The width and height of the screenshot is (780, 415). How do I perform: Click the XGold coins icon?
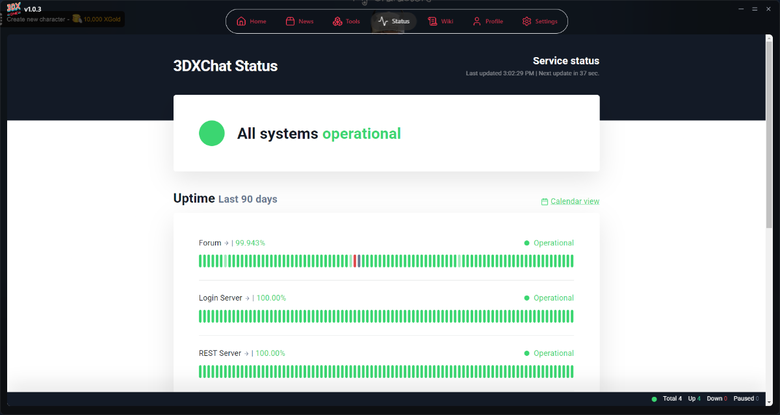77,19
